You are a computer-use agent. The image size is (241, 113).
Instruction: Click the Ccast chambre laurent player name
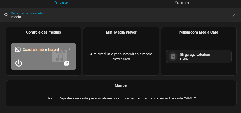(41, 50)
